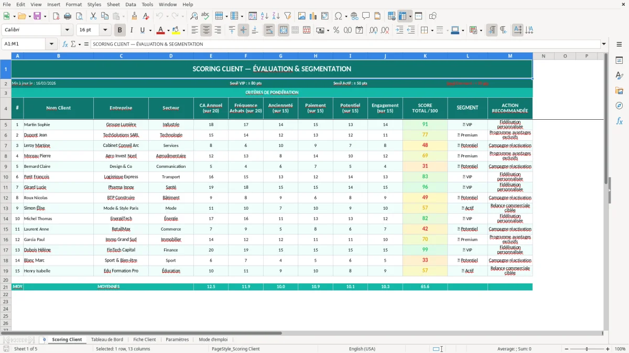629x353 pixels.
Task: Adjust the zoom slider handle
Action: [587, 349]
